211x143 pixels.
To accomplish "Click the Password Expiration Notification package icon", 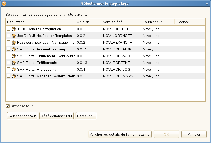I will (14, 43).
